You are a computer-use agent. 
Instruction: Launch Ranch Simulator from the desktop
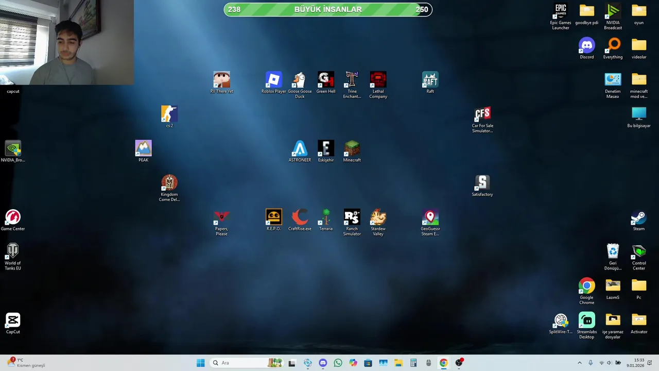352,223
